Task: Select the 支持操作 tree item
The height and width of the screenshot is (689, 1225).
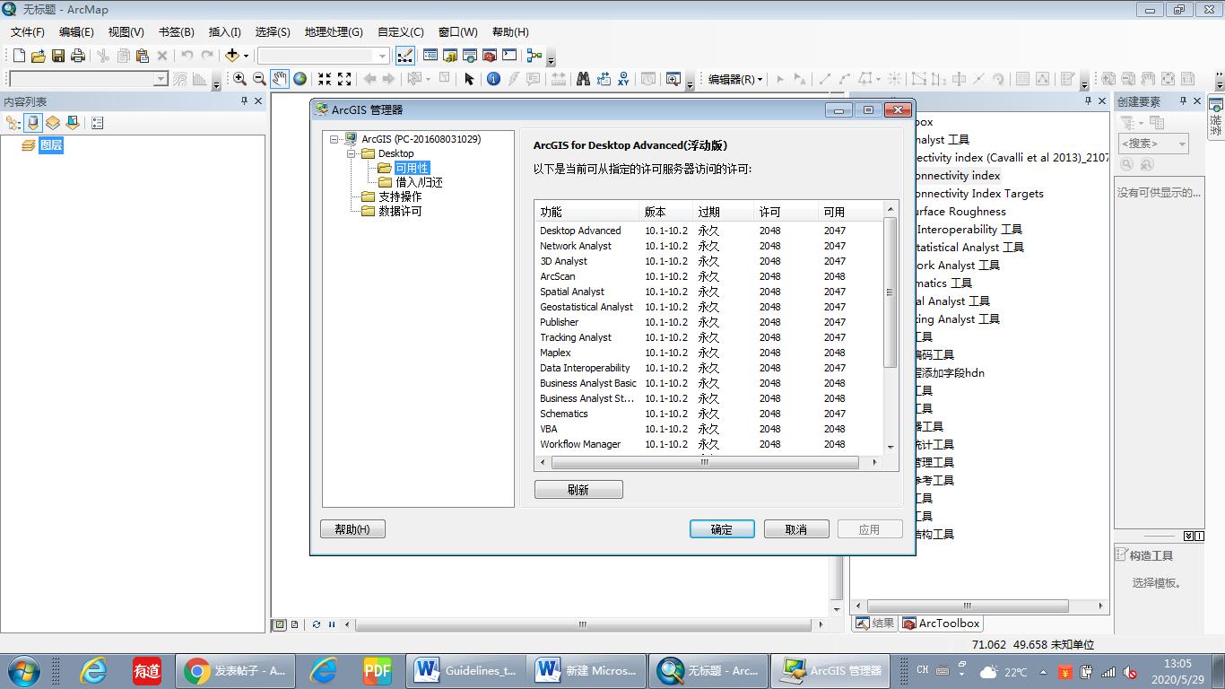Action: tap(399, 196)
